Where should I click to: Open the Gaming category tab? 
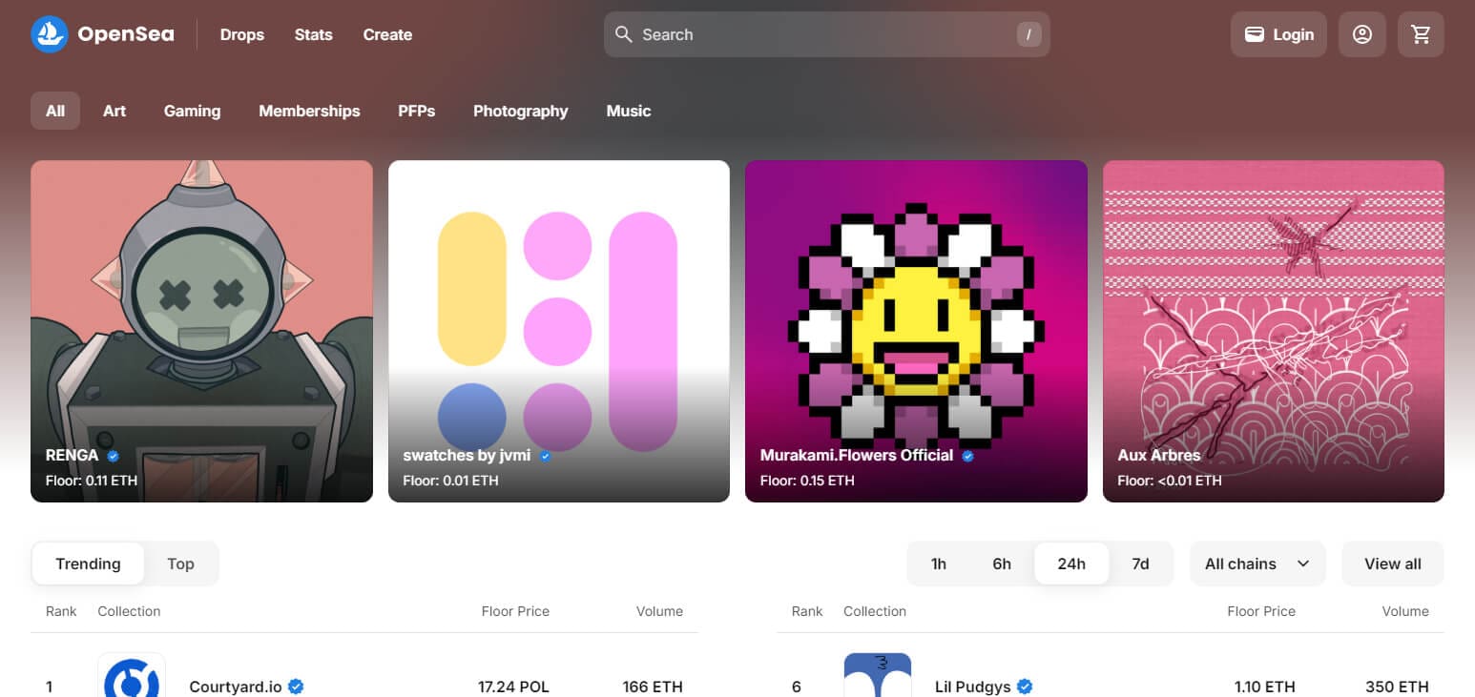tap(192, 111)
